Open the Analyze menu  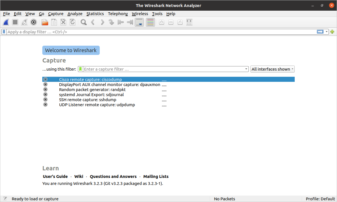pyautogui.click(x=75, y=14)
